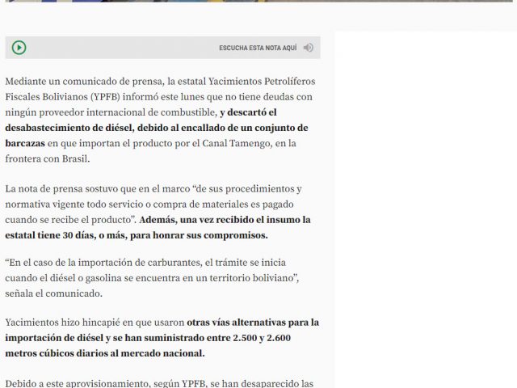Click the bold phrase 'otras vías alternativas para la'
This screenshot has width=517, height=388.
(253, 323)
